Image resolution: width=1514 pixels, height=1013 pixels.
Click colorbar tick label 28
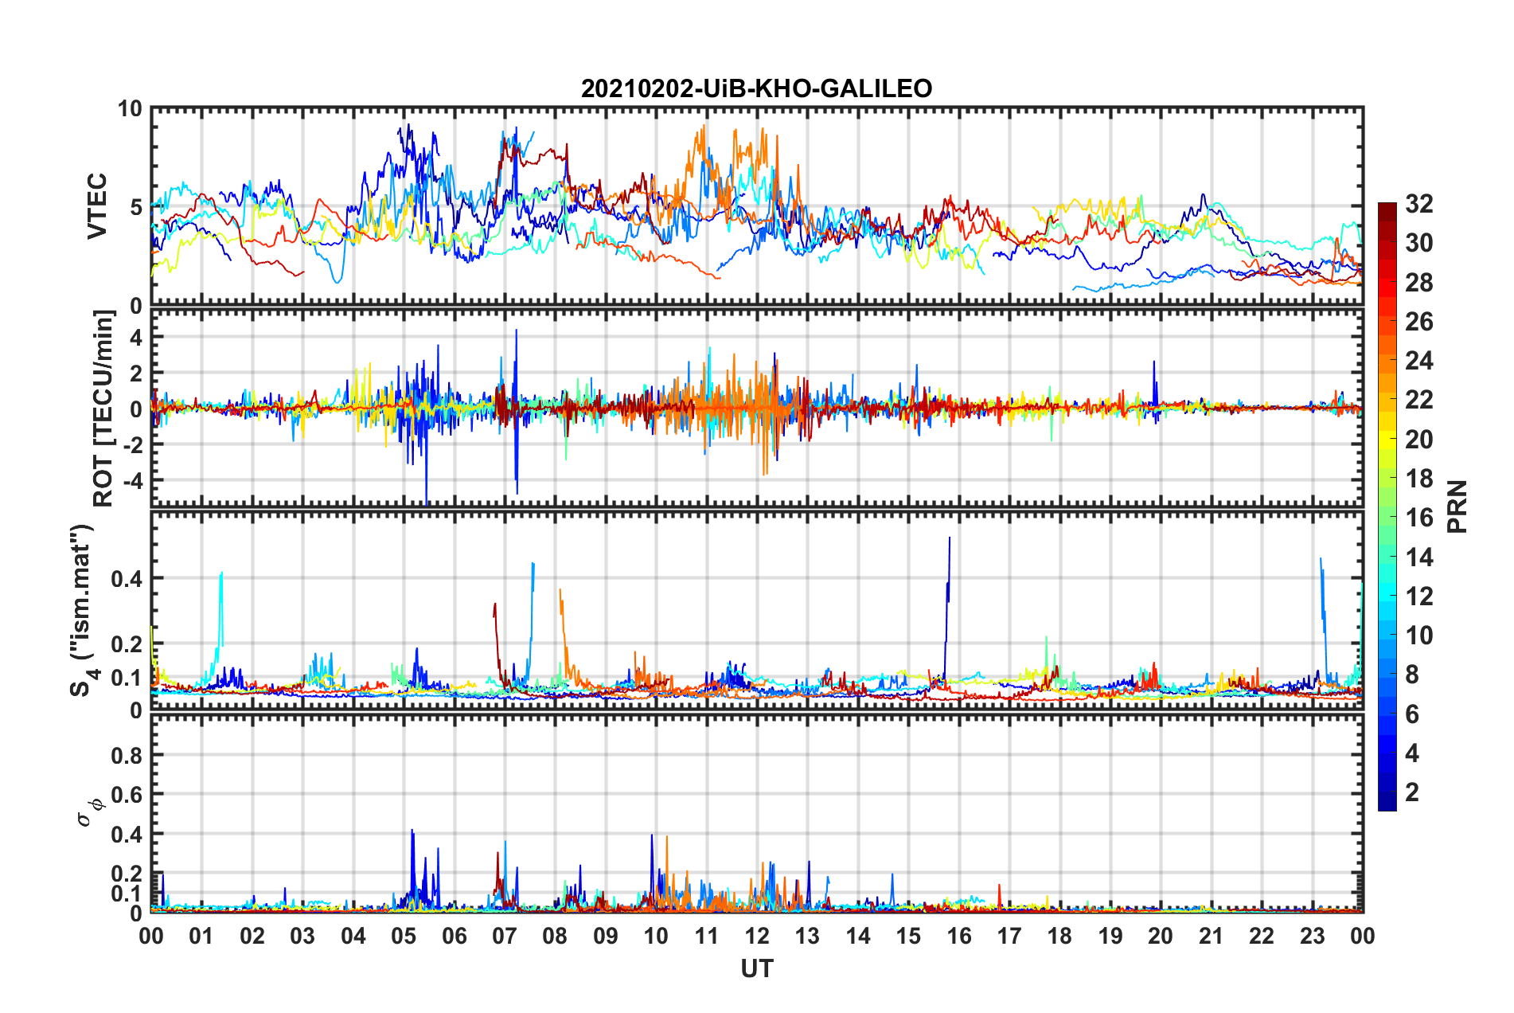coord(1418,283)
